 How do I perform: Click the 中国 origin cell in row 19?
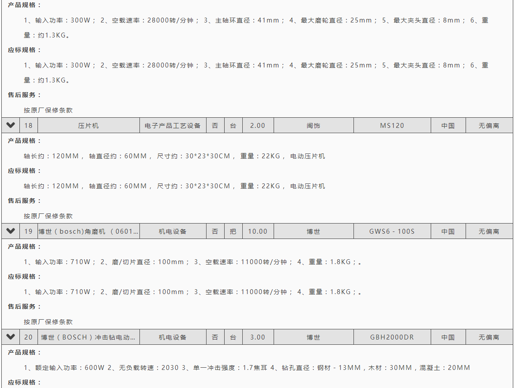pyautogui.click(x=448, y=231)
